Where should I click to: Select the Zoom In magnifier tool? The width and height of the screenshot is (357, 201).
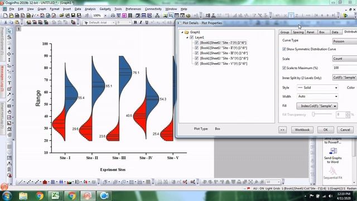tap(9, 37)
